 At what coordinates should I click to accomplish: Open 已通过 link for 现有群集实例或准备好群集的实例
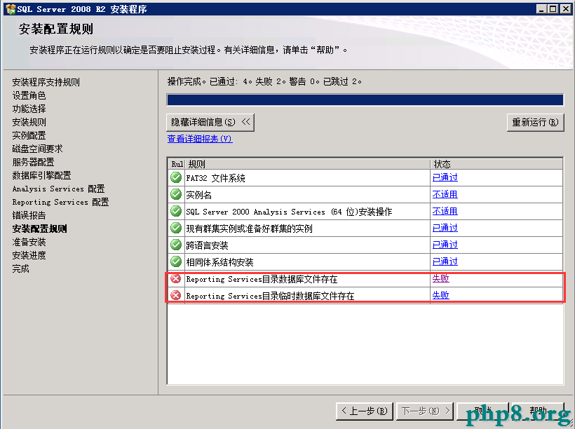[x=445, y=228]
